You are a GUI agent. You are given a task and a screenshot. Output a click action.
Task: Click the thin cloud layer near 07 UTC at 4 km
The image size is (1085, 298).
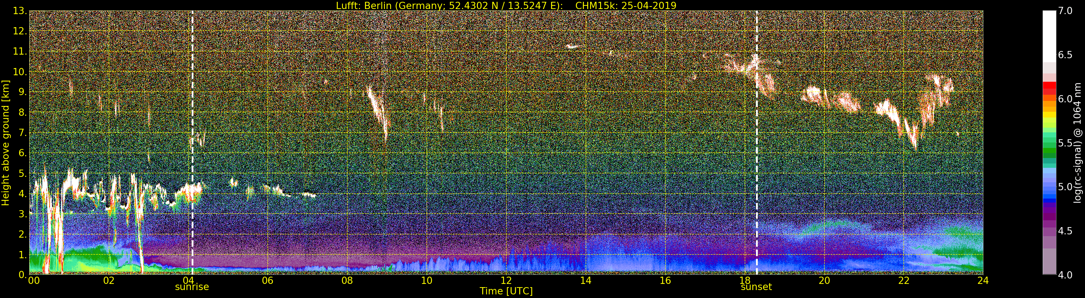[x=309, y=195]
